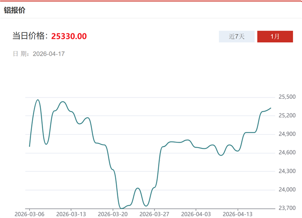Click the 24,900 y-axis value label
Viewport: 302px width, 218px height.
(x=287, y=134)
